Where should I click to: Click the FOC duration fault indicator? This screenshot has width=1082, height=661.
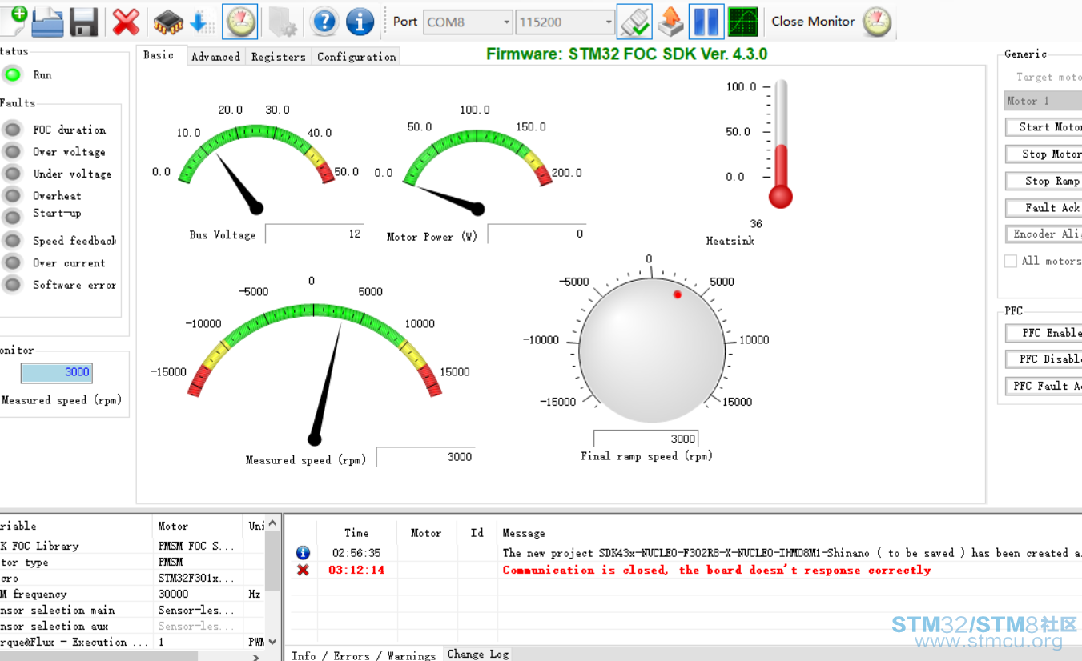click(12, 130)
